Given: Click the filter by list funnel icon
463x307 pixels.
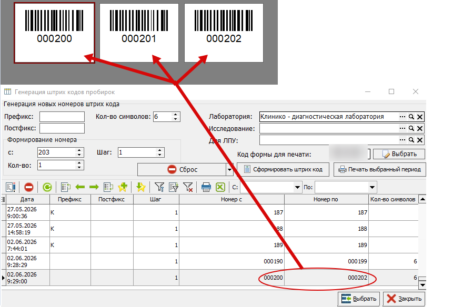Looking at the screenshot, I should (174, 187).
